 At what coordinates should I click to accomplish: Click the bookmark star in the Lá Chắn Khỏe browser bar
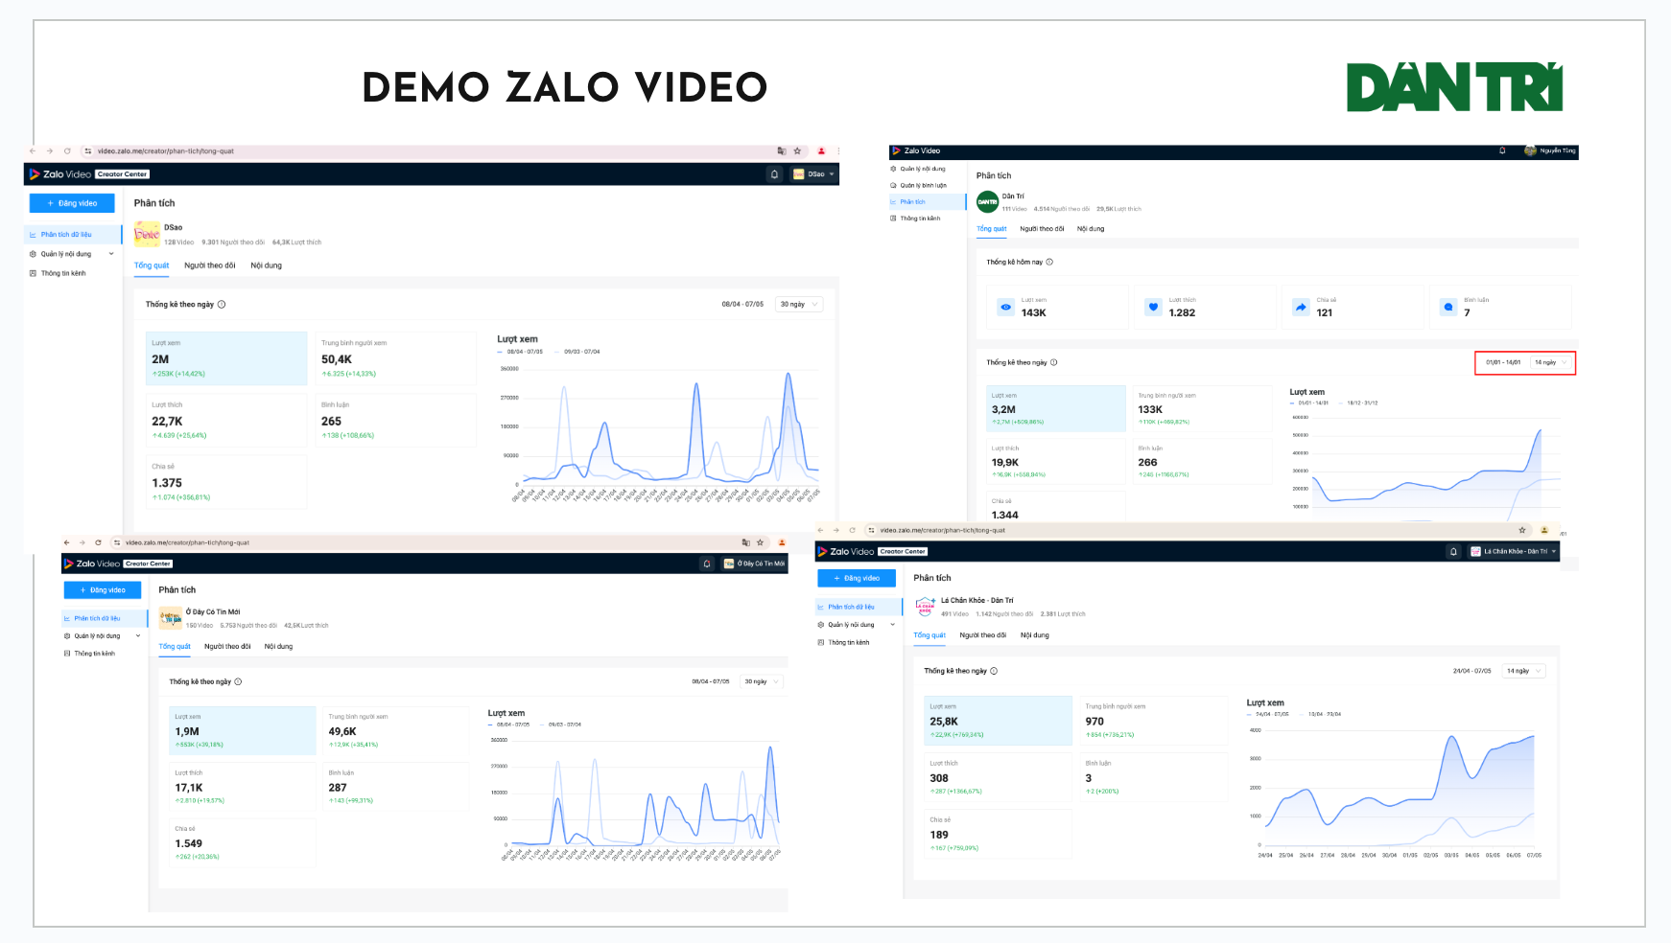pos(1521,530)
